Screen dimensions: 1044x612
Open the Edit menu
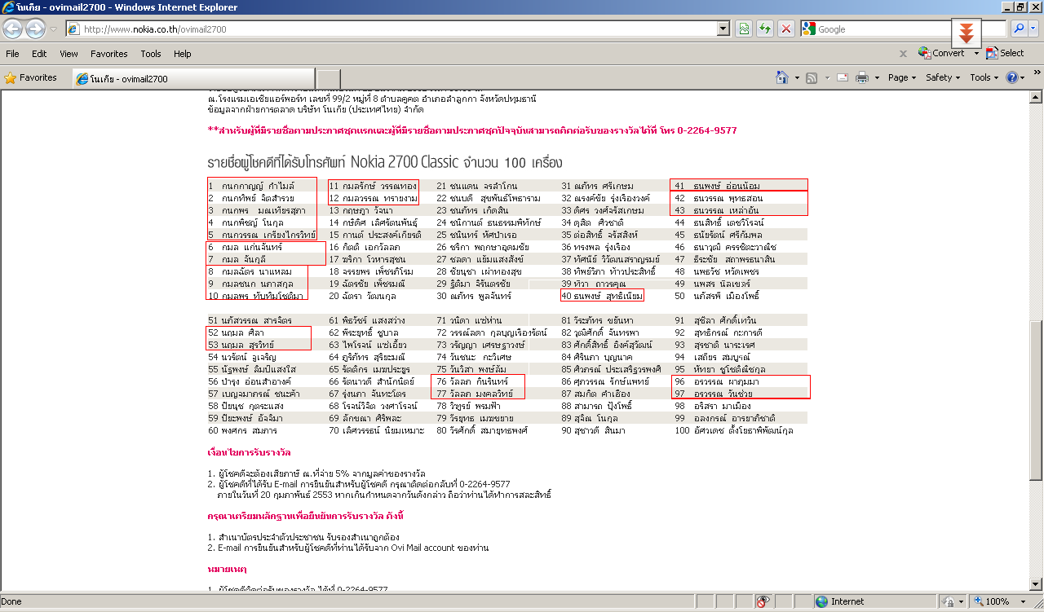39,54
